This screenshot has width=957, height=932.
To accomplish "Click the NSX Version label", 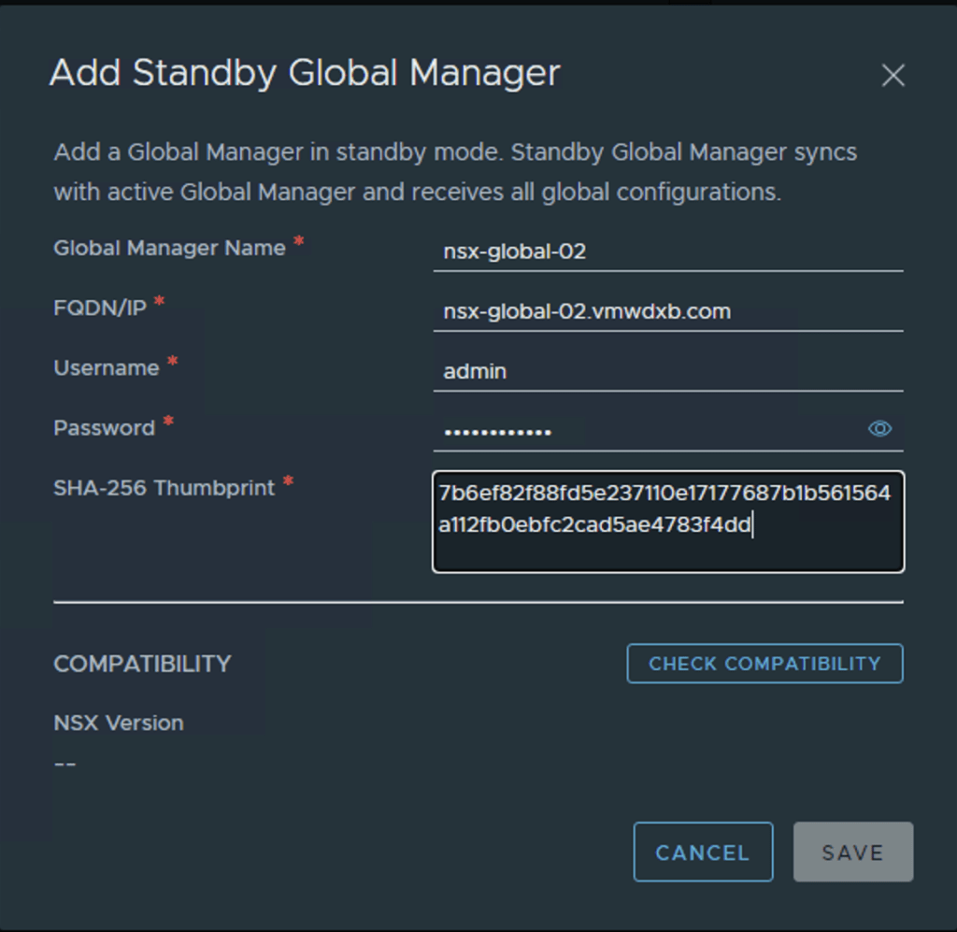I will click(x=119, y=723).
